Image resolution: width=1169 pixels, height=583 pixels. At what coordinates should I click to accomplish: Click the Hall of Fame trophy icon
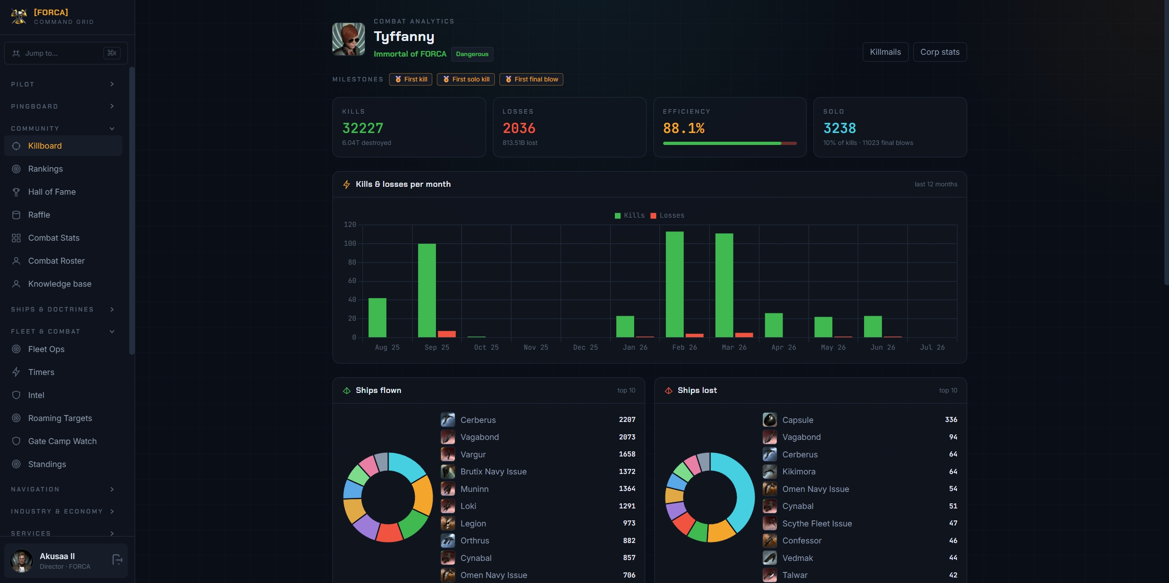pyautogui.click(x=16, y=192)
